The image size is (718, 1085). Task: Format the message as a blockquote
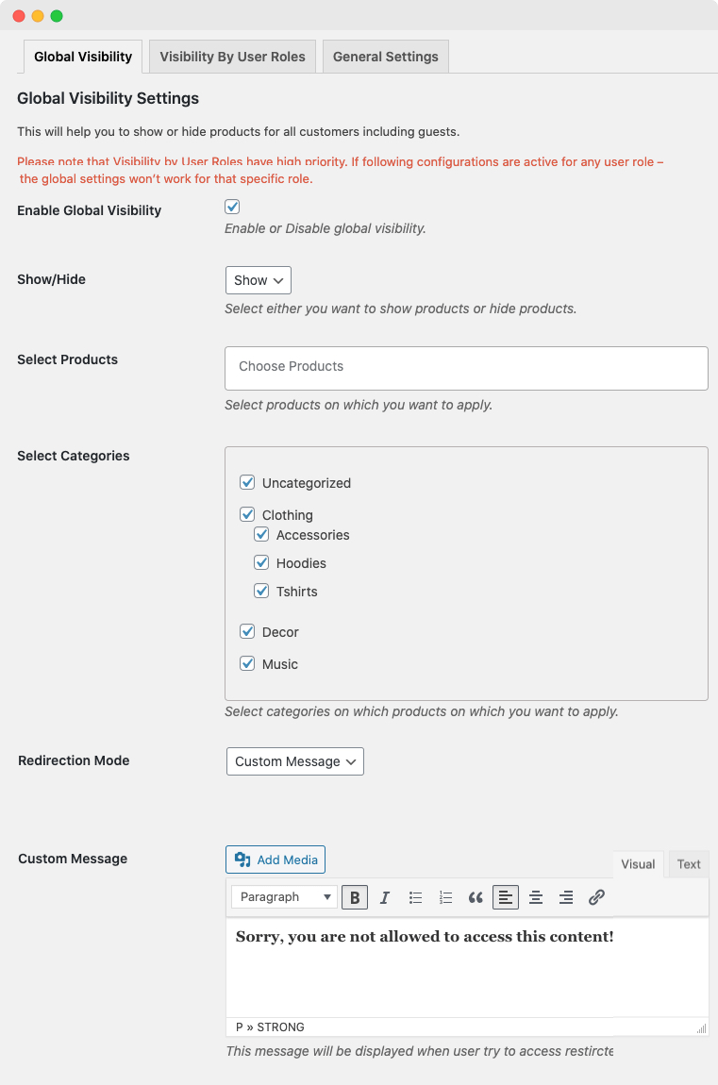coord(476,897)
